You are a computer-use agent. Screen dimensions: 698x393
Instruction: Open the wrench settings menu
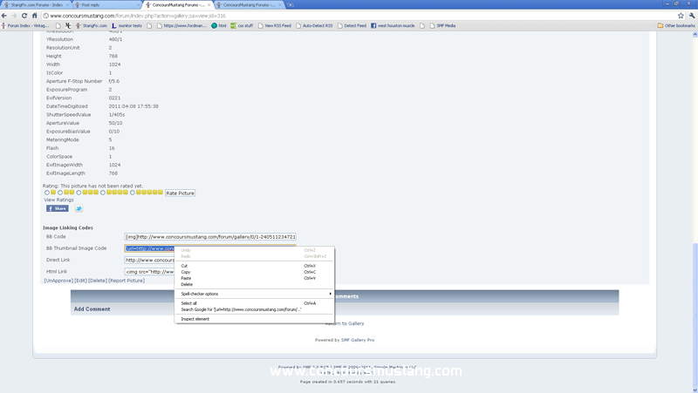[x=692, y=16]
